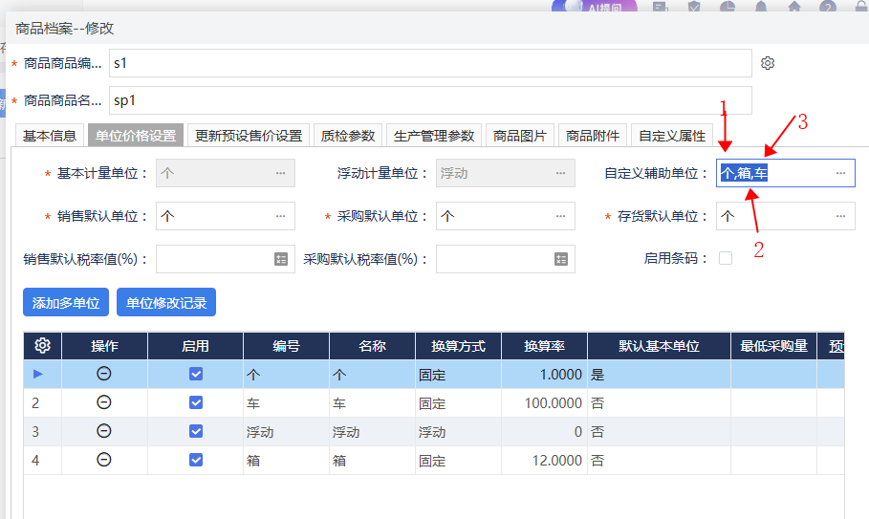This screenshot has width=869, height=519.
Task: Sort by 名称 column header
Action: point(373,346)
